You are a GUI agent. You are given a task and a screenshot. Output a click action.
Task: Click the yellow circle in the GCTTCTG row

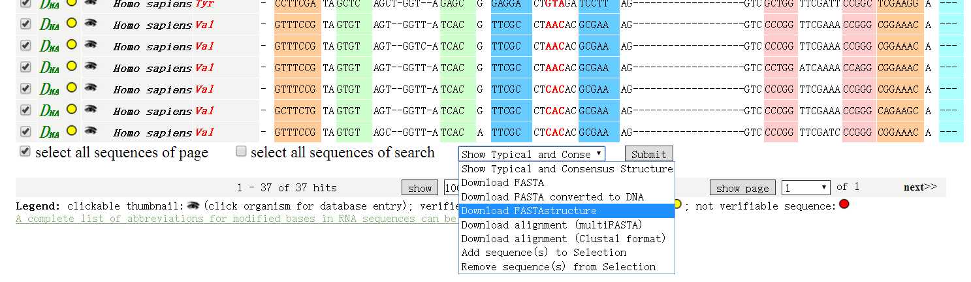(x=72, y=110)
